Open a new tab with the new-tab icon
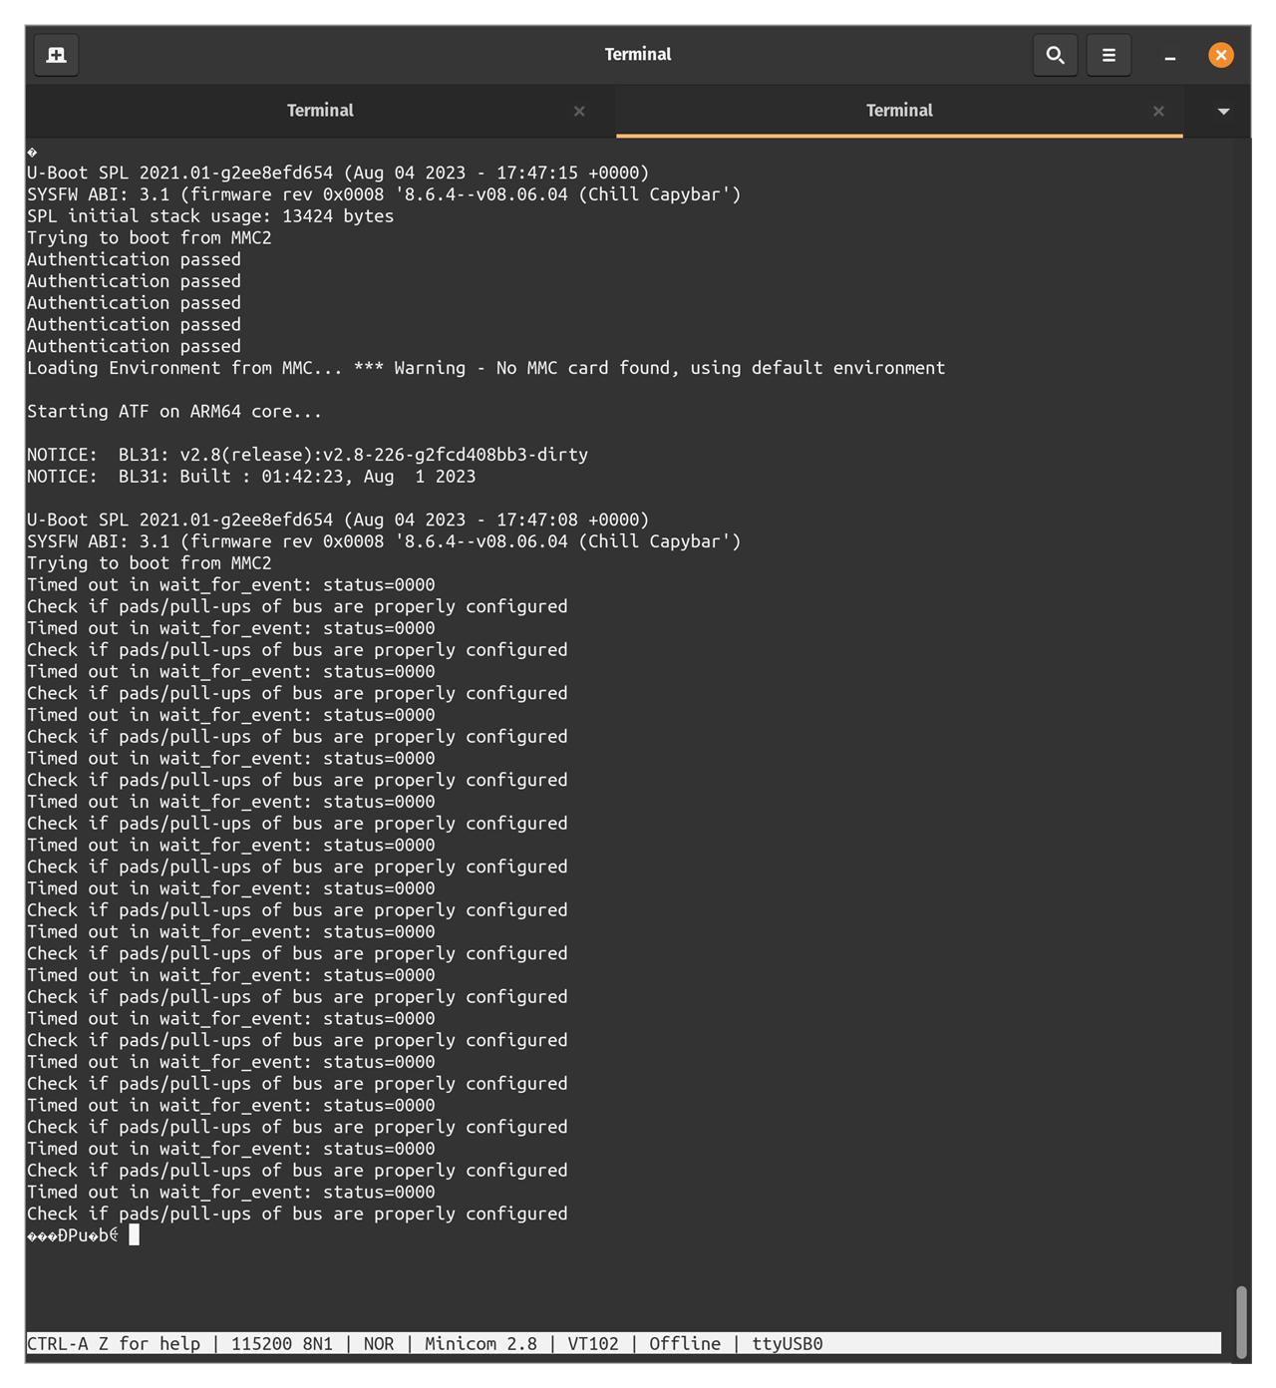Viewport: 1276px width, 1388px height. click(57, 55)
